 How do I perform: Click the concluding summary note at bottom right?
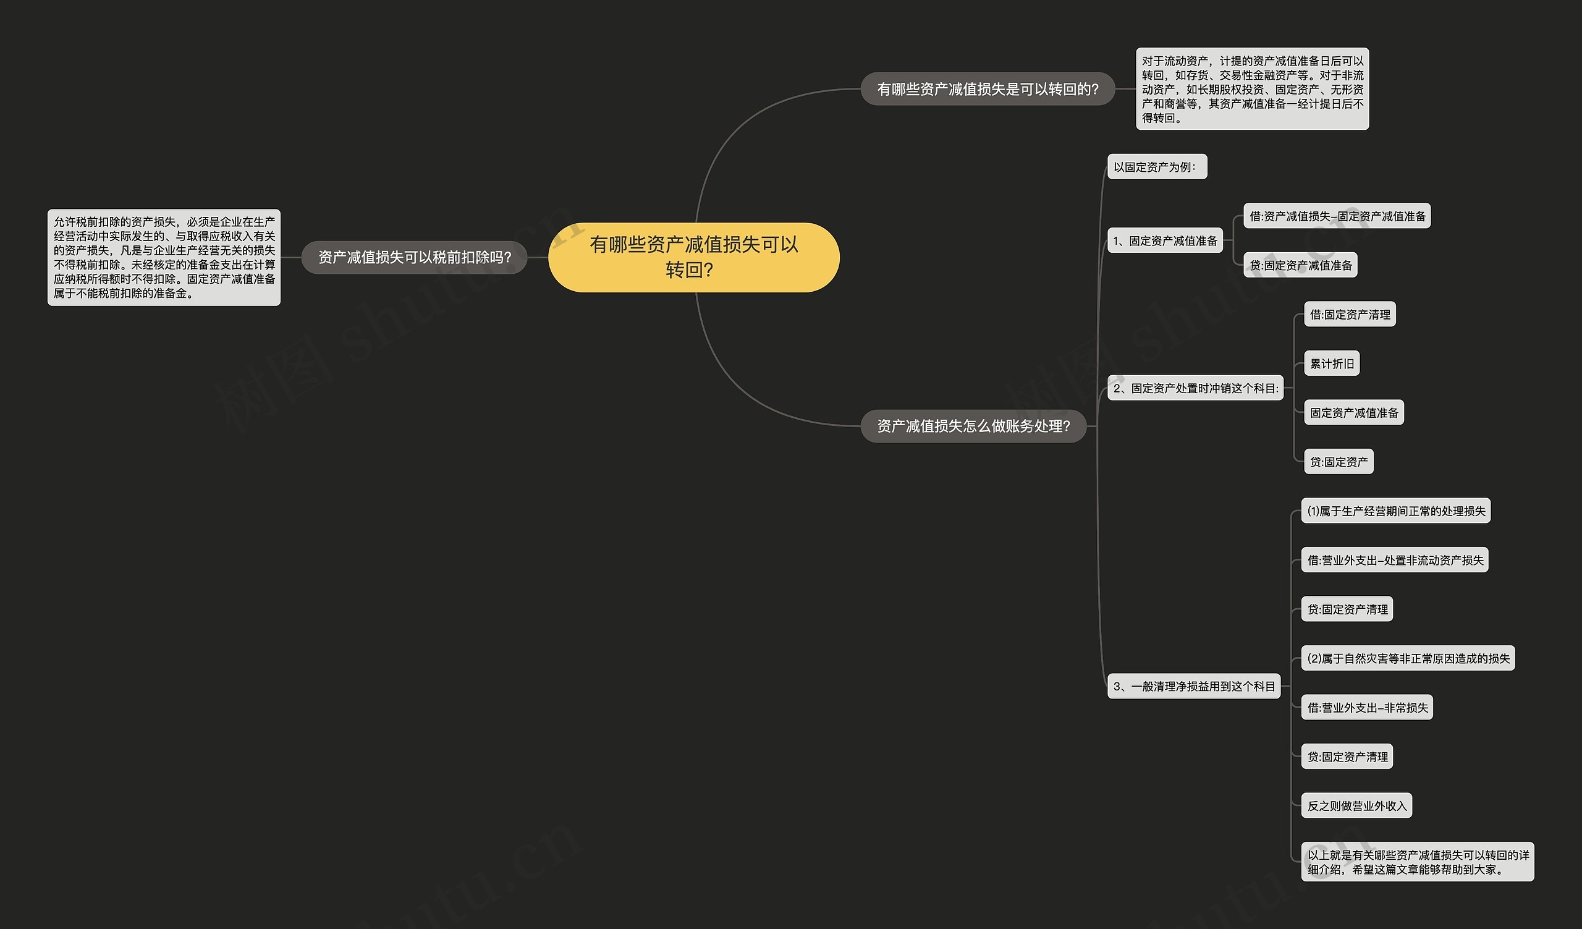pyautogui.click(x=1417, y=862)
